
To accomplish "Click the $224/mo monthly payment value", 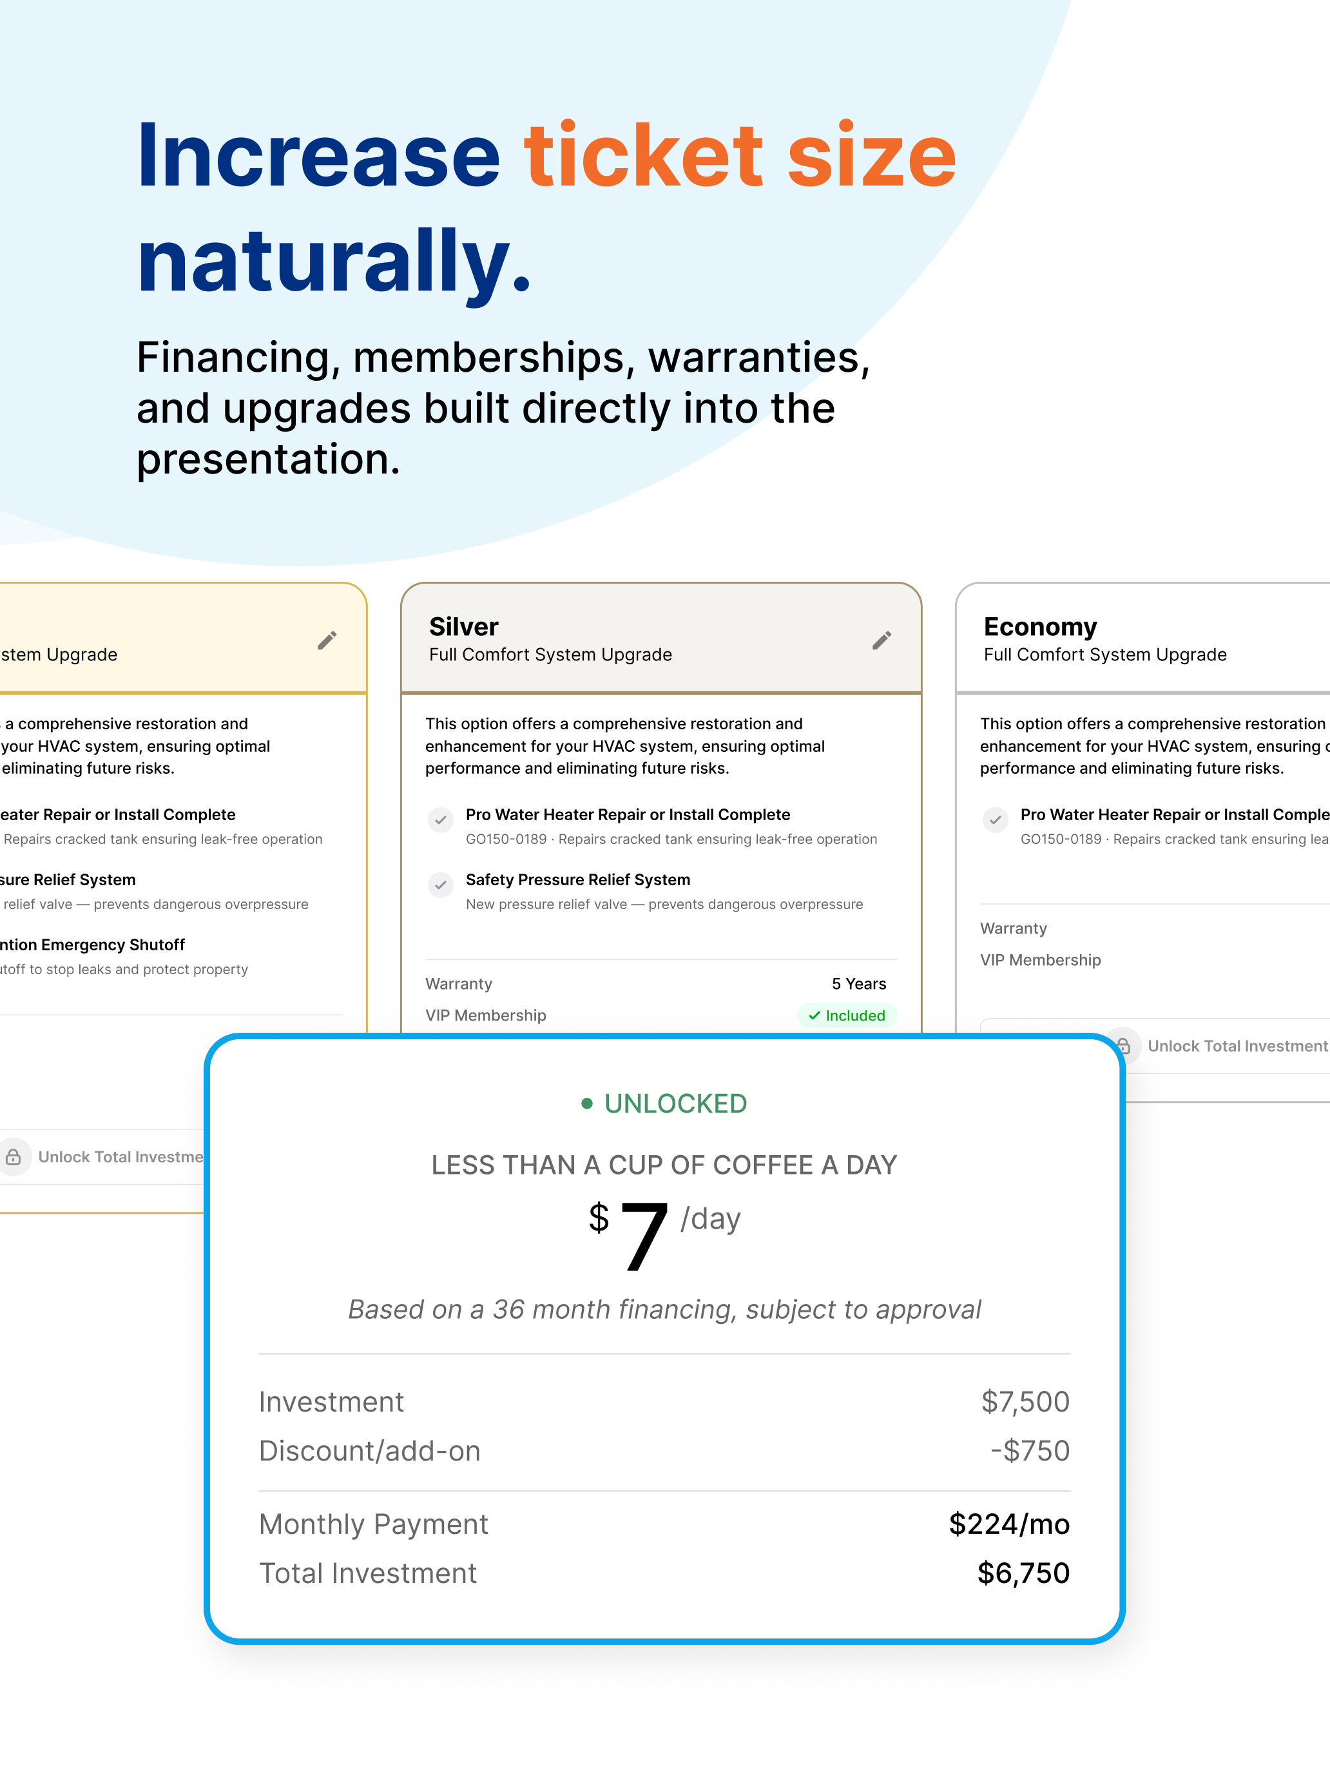I will [x=1009, y=1524].
